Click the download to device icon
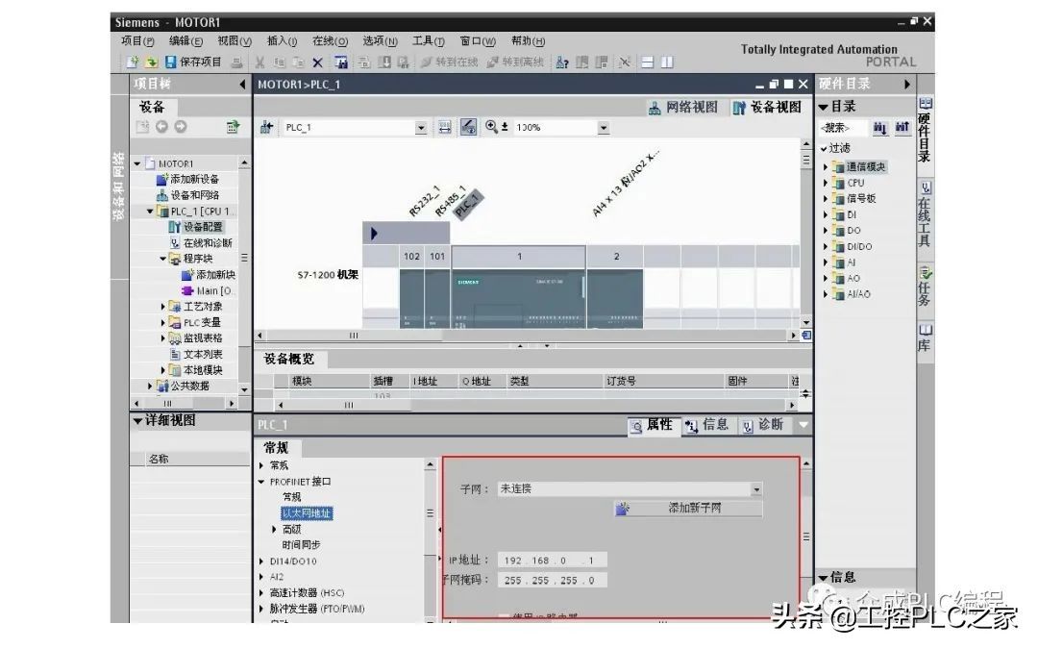 pos(384,62)
